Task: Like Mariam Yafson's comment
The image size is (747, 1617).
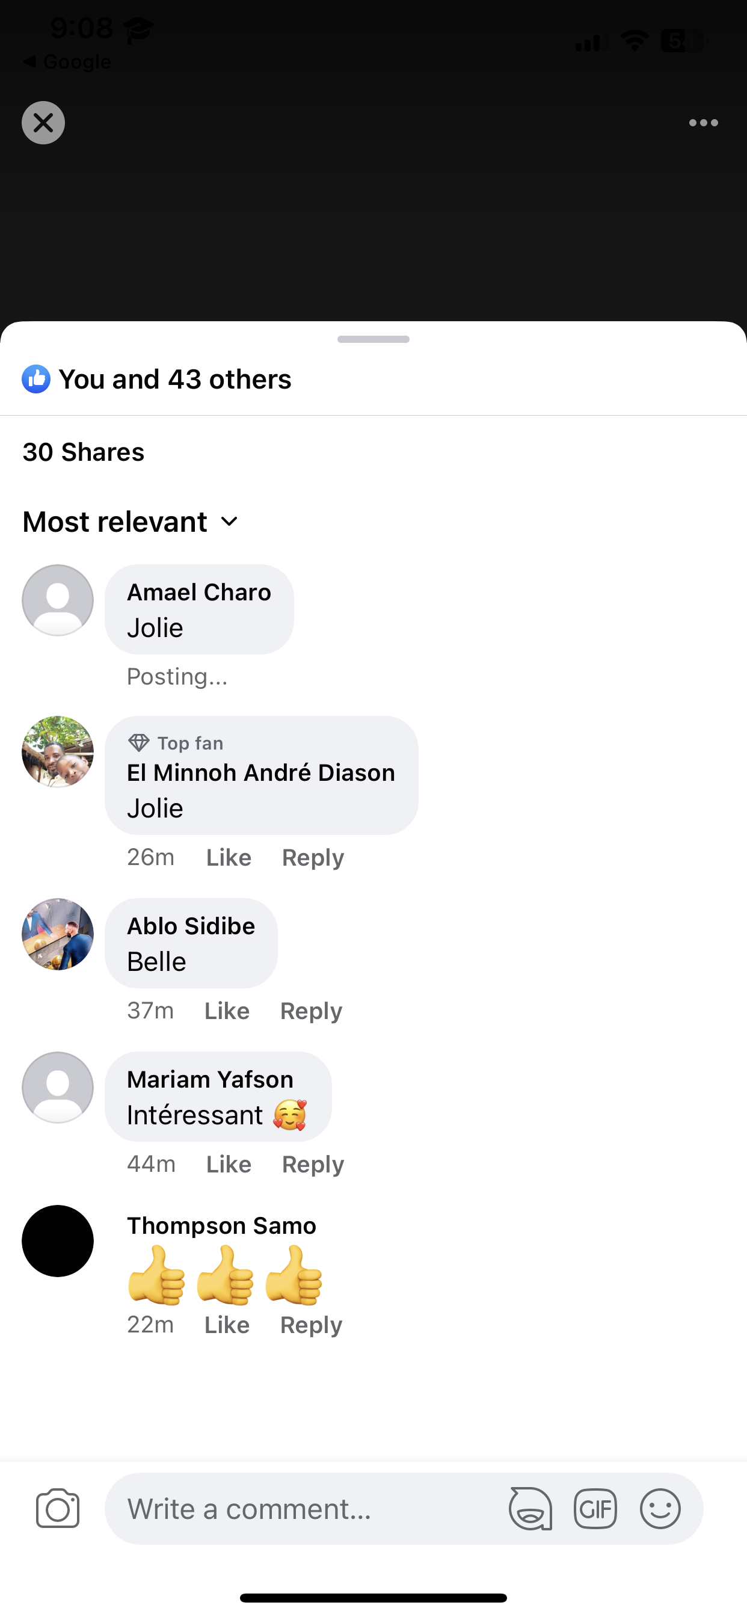Action: coord(229,1165)
